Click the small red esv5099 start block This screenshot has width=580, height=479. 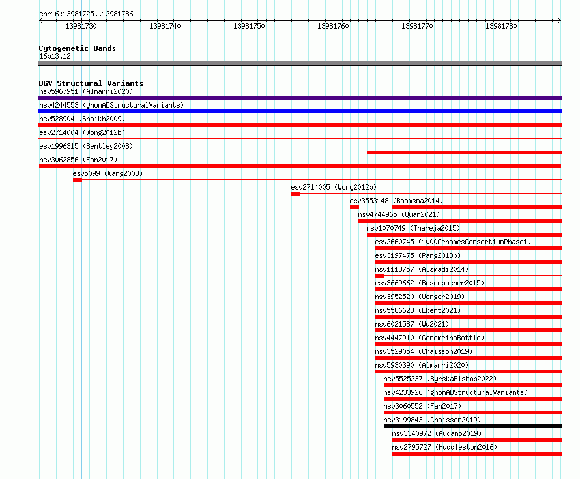78,180
